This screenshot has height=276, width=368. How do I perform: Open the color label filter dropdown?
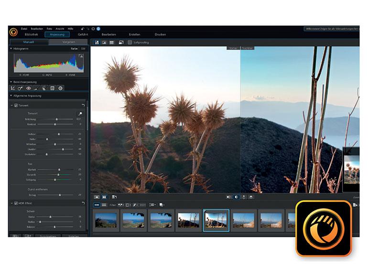128,205
